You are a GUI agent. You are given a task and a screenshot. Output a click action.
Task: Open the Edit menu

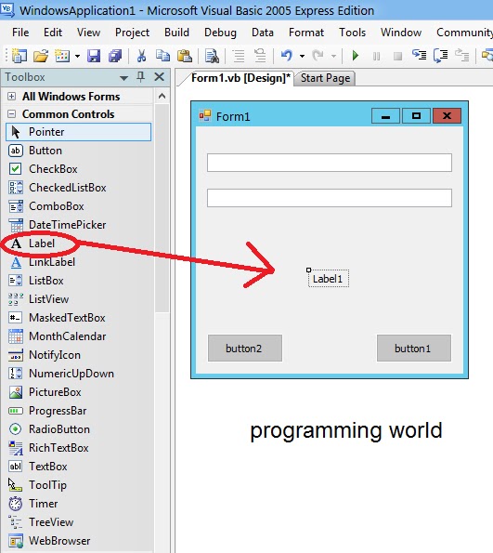53,33
